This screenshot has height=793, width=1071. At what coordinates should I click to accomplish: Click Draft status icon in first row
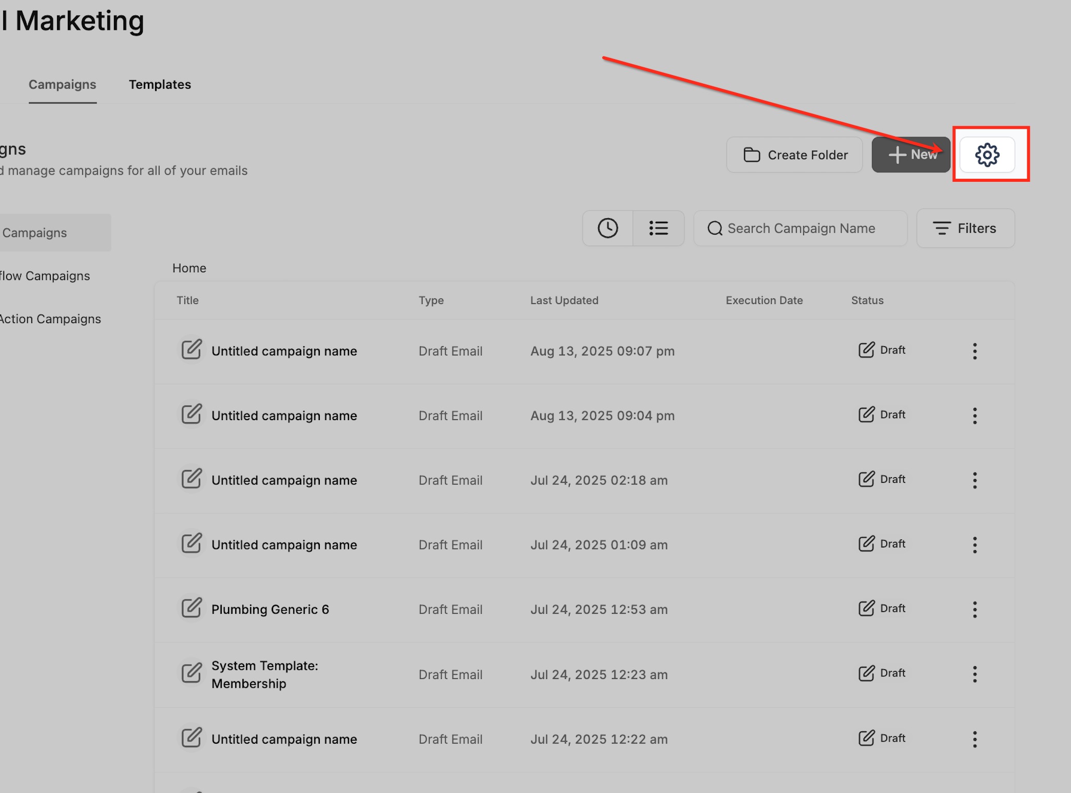(x=866, y=350)
